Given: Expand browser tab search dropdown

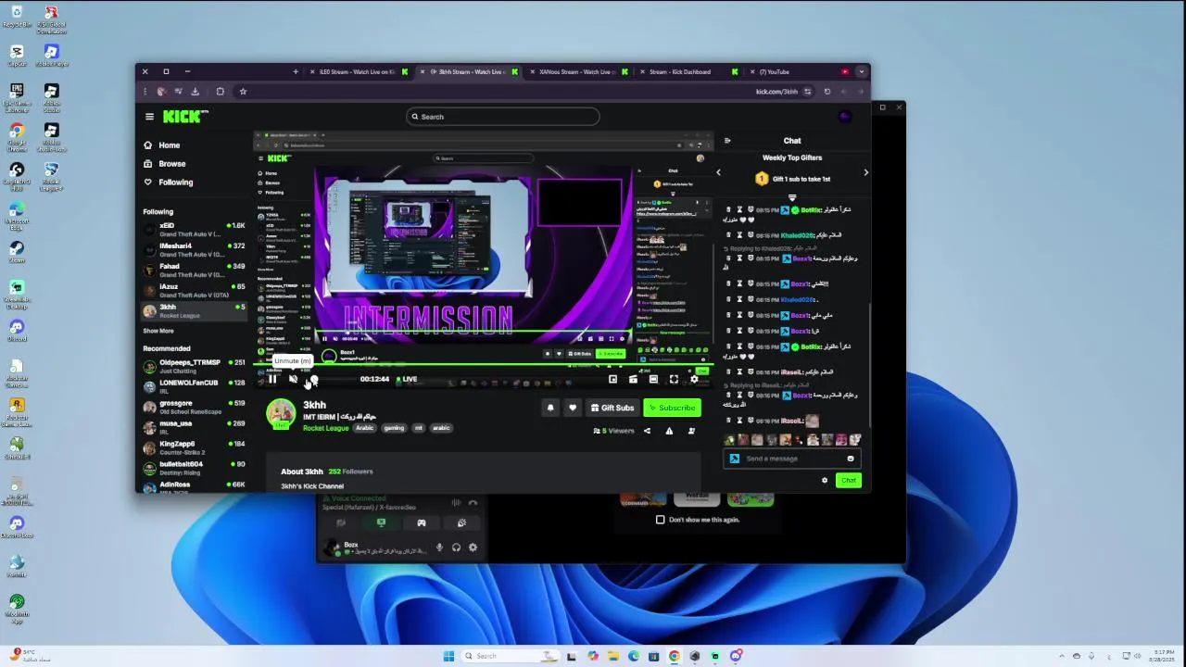Looking at the screenshot, I should point(863,71).
